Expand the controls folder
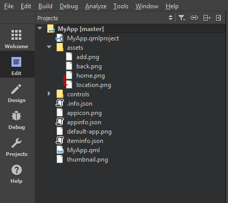 49,94
